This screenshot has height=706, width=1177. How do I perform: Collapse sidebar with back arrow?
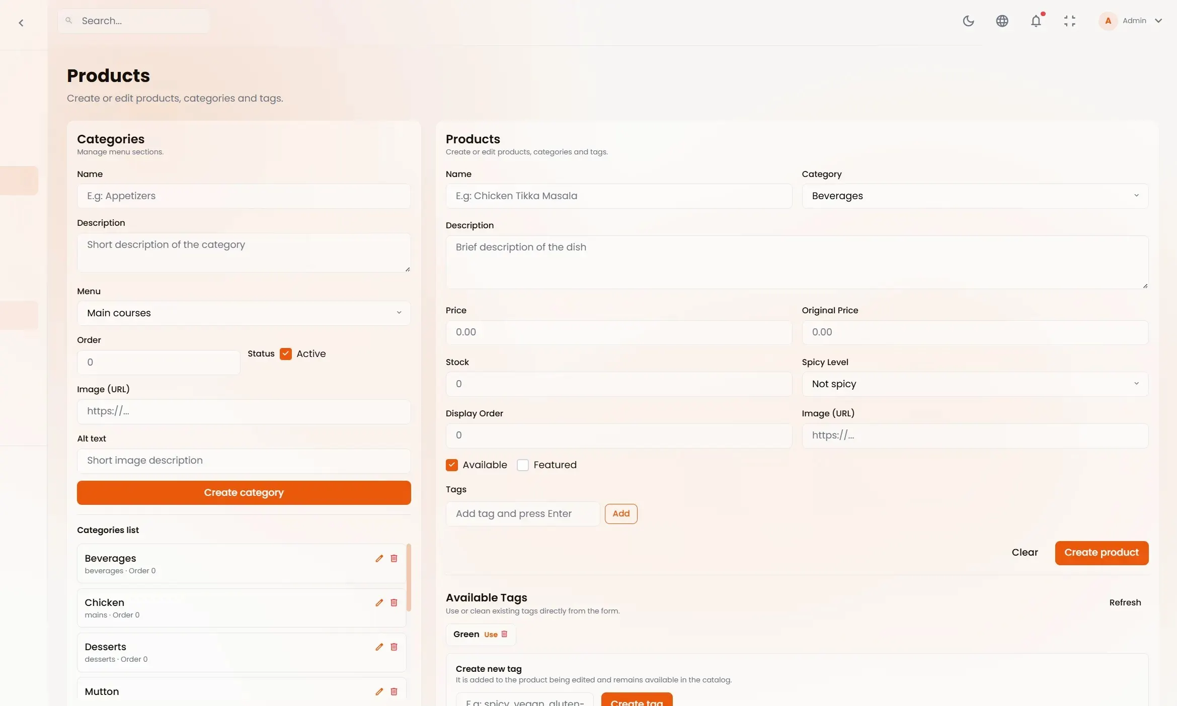coord(21,23)
